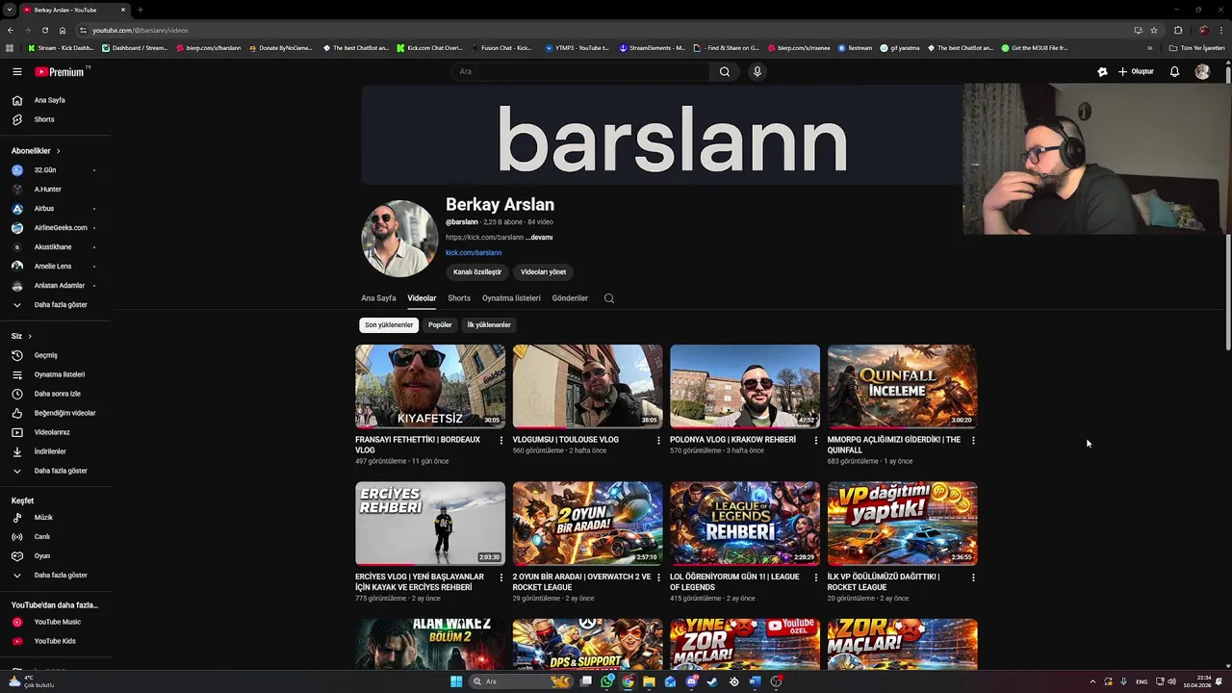Screen dimensions: 1232x693
Task: Open Amelie Lens subscription channel
Action: (x=55, y=267)
